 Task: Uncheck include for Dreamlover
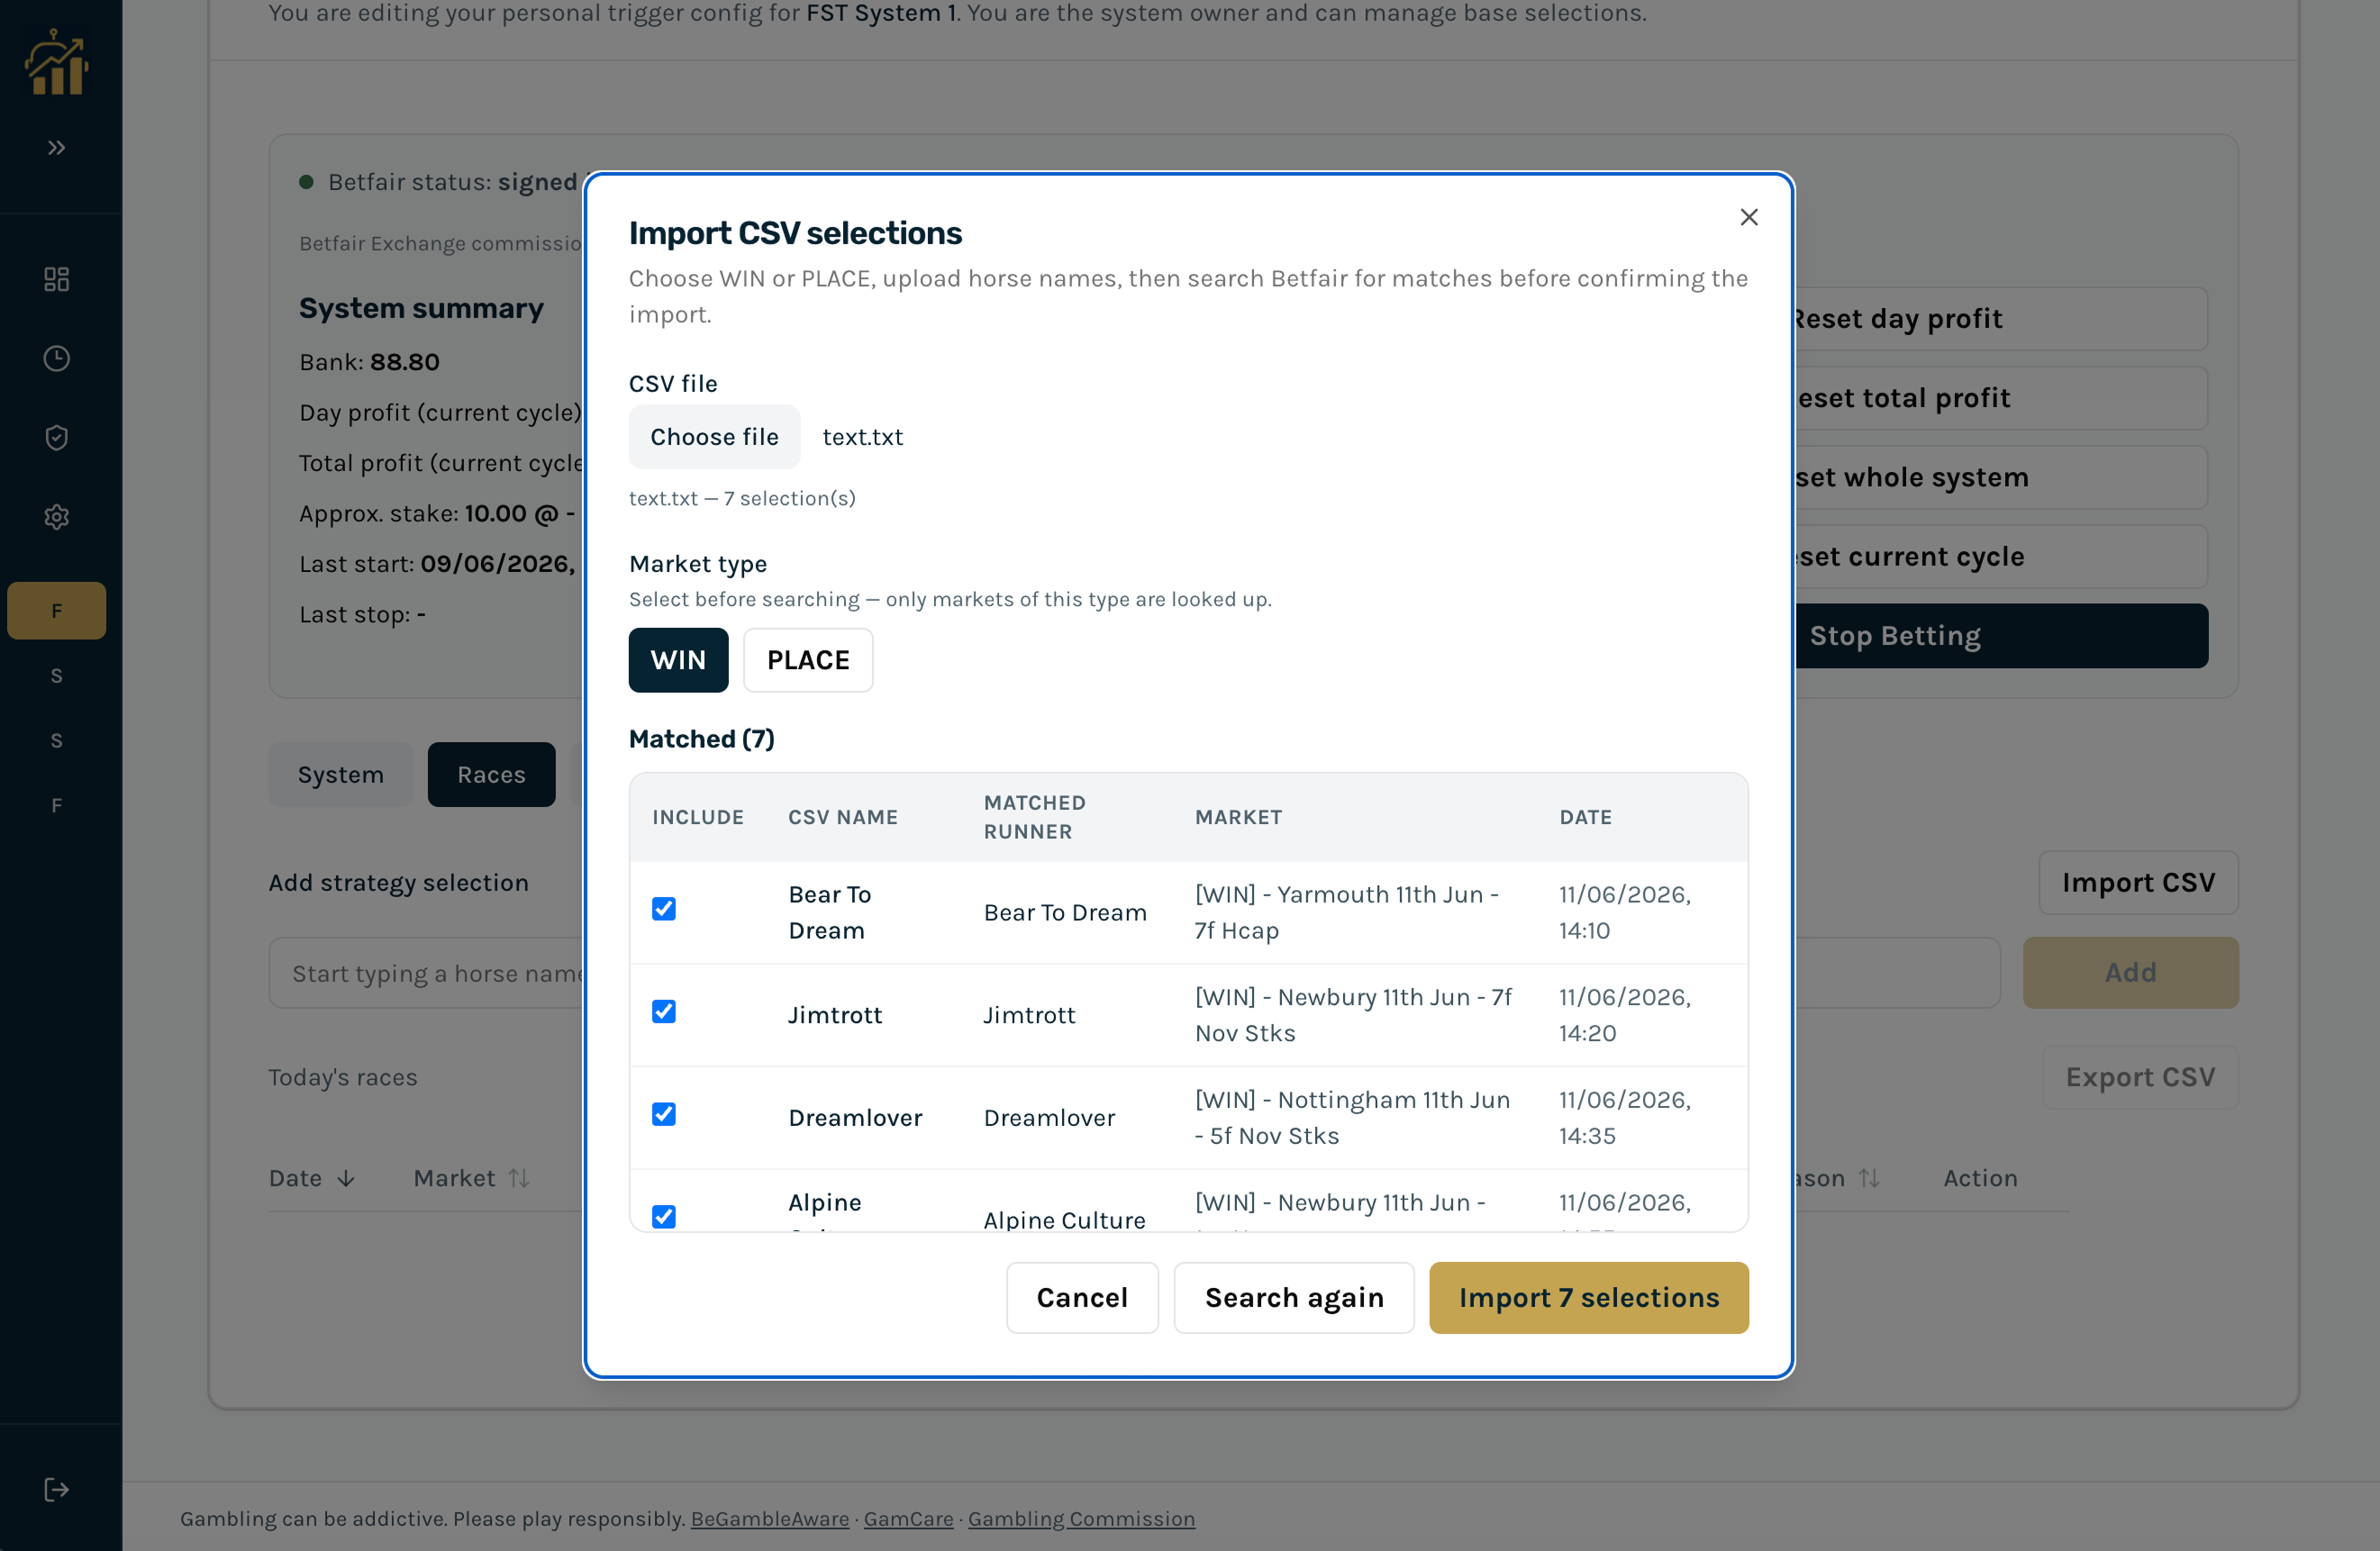(664, 1114)
